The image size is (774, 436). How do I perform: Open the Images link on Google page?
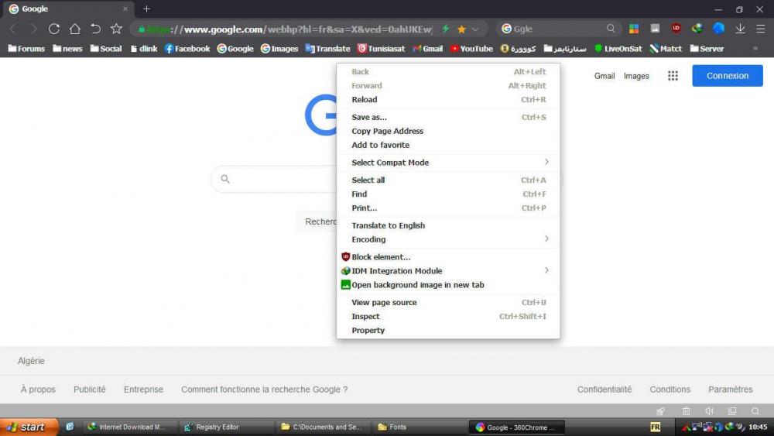pos(636,76)
